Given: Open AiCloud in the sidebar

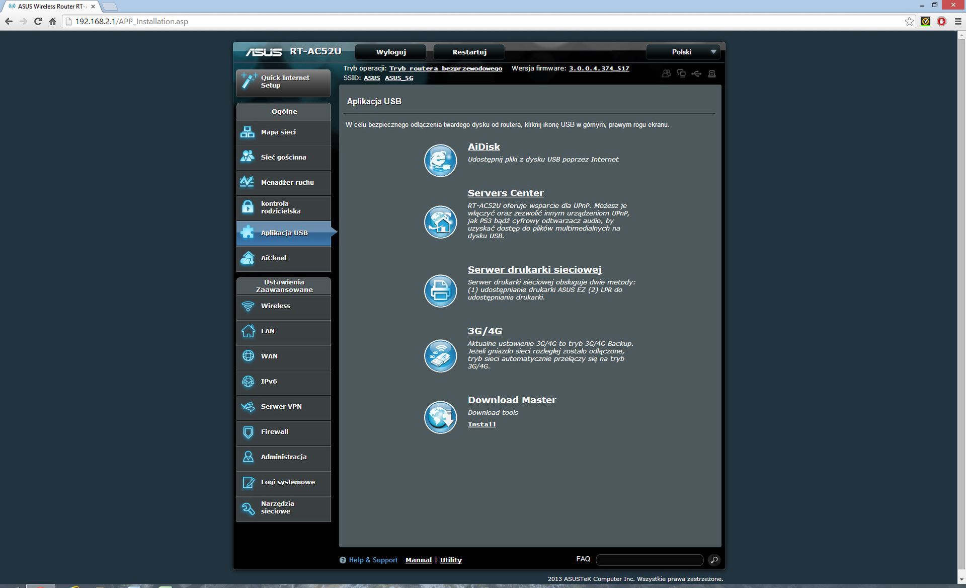Looking at the screenshot, I should tap(283, 258).
